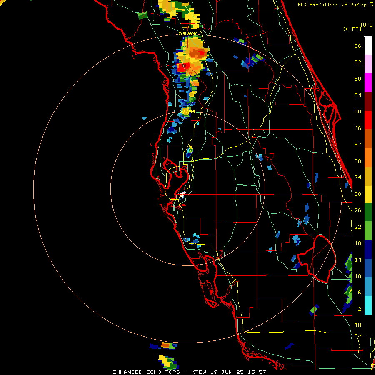Click the 14 legend value
The width and height of the screenshot is (375, 375).
point(358,260)
